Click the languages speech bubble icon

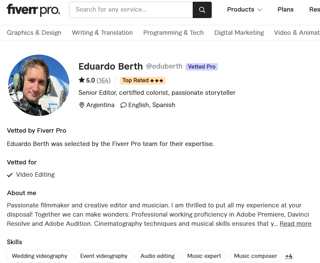tap(124, 105)
